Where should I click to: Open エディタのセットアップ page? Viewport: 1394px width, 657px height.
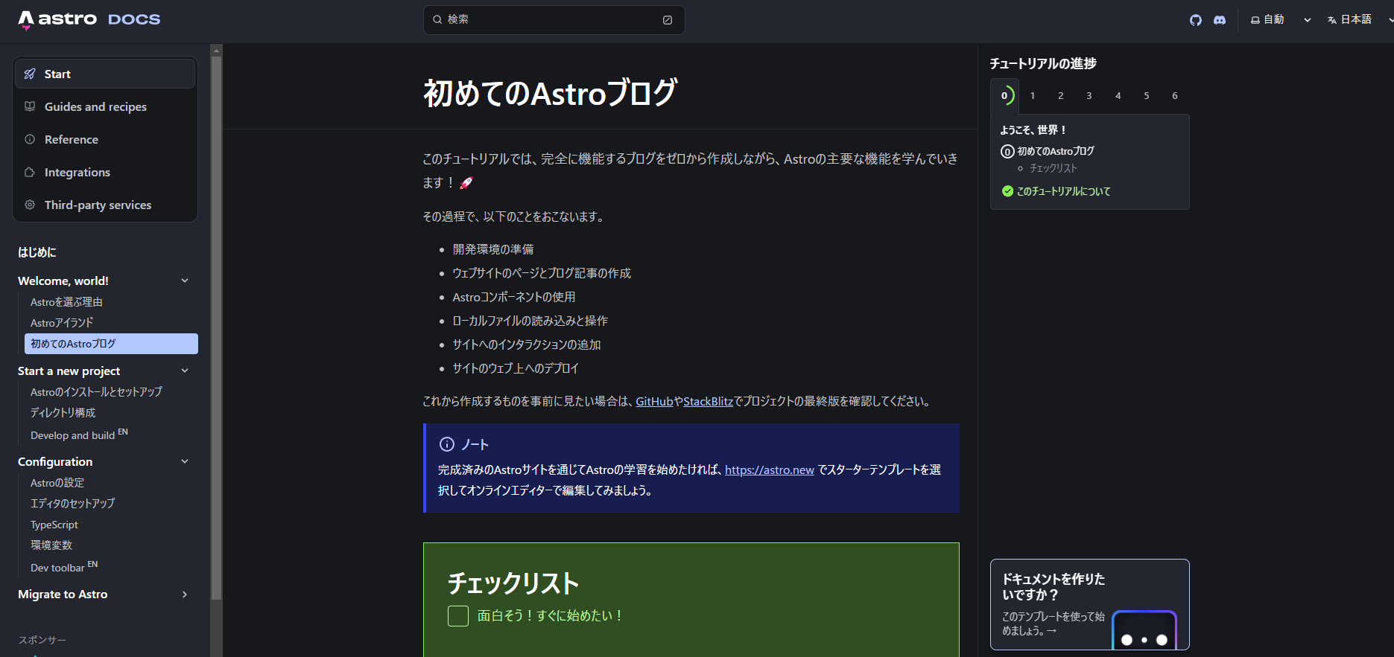pyautogui.click(x=111, y=504)
